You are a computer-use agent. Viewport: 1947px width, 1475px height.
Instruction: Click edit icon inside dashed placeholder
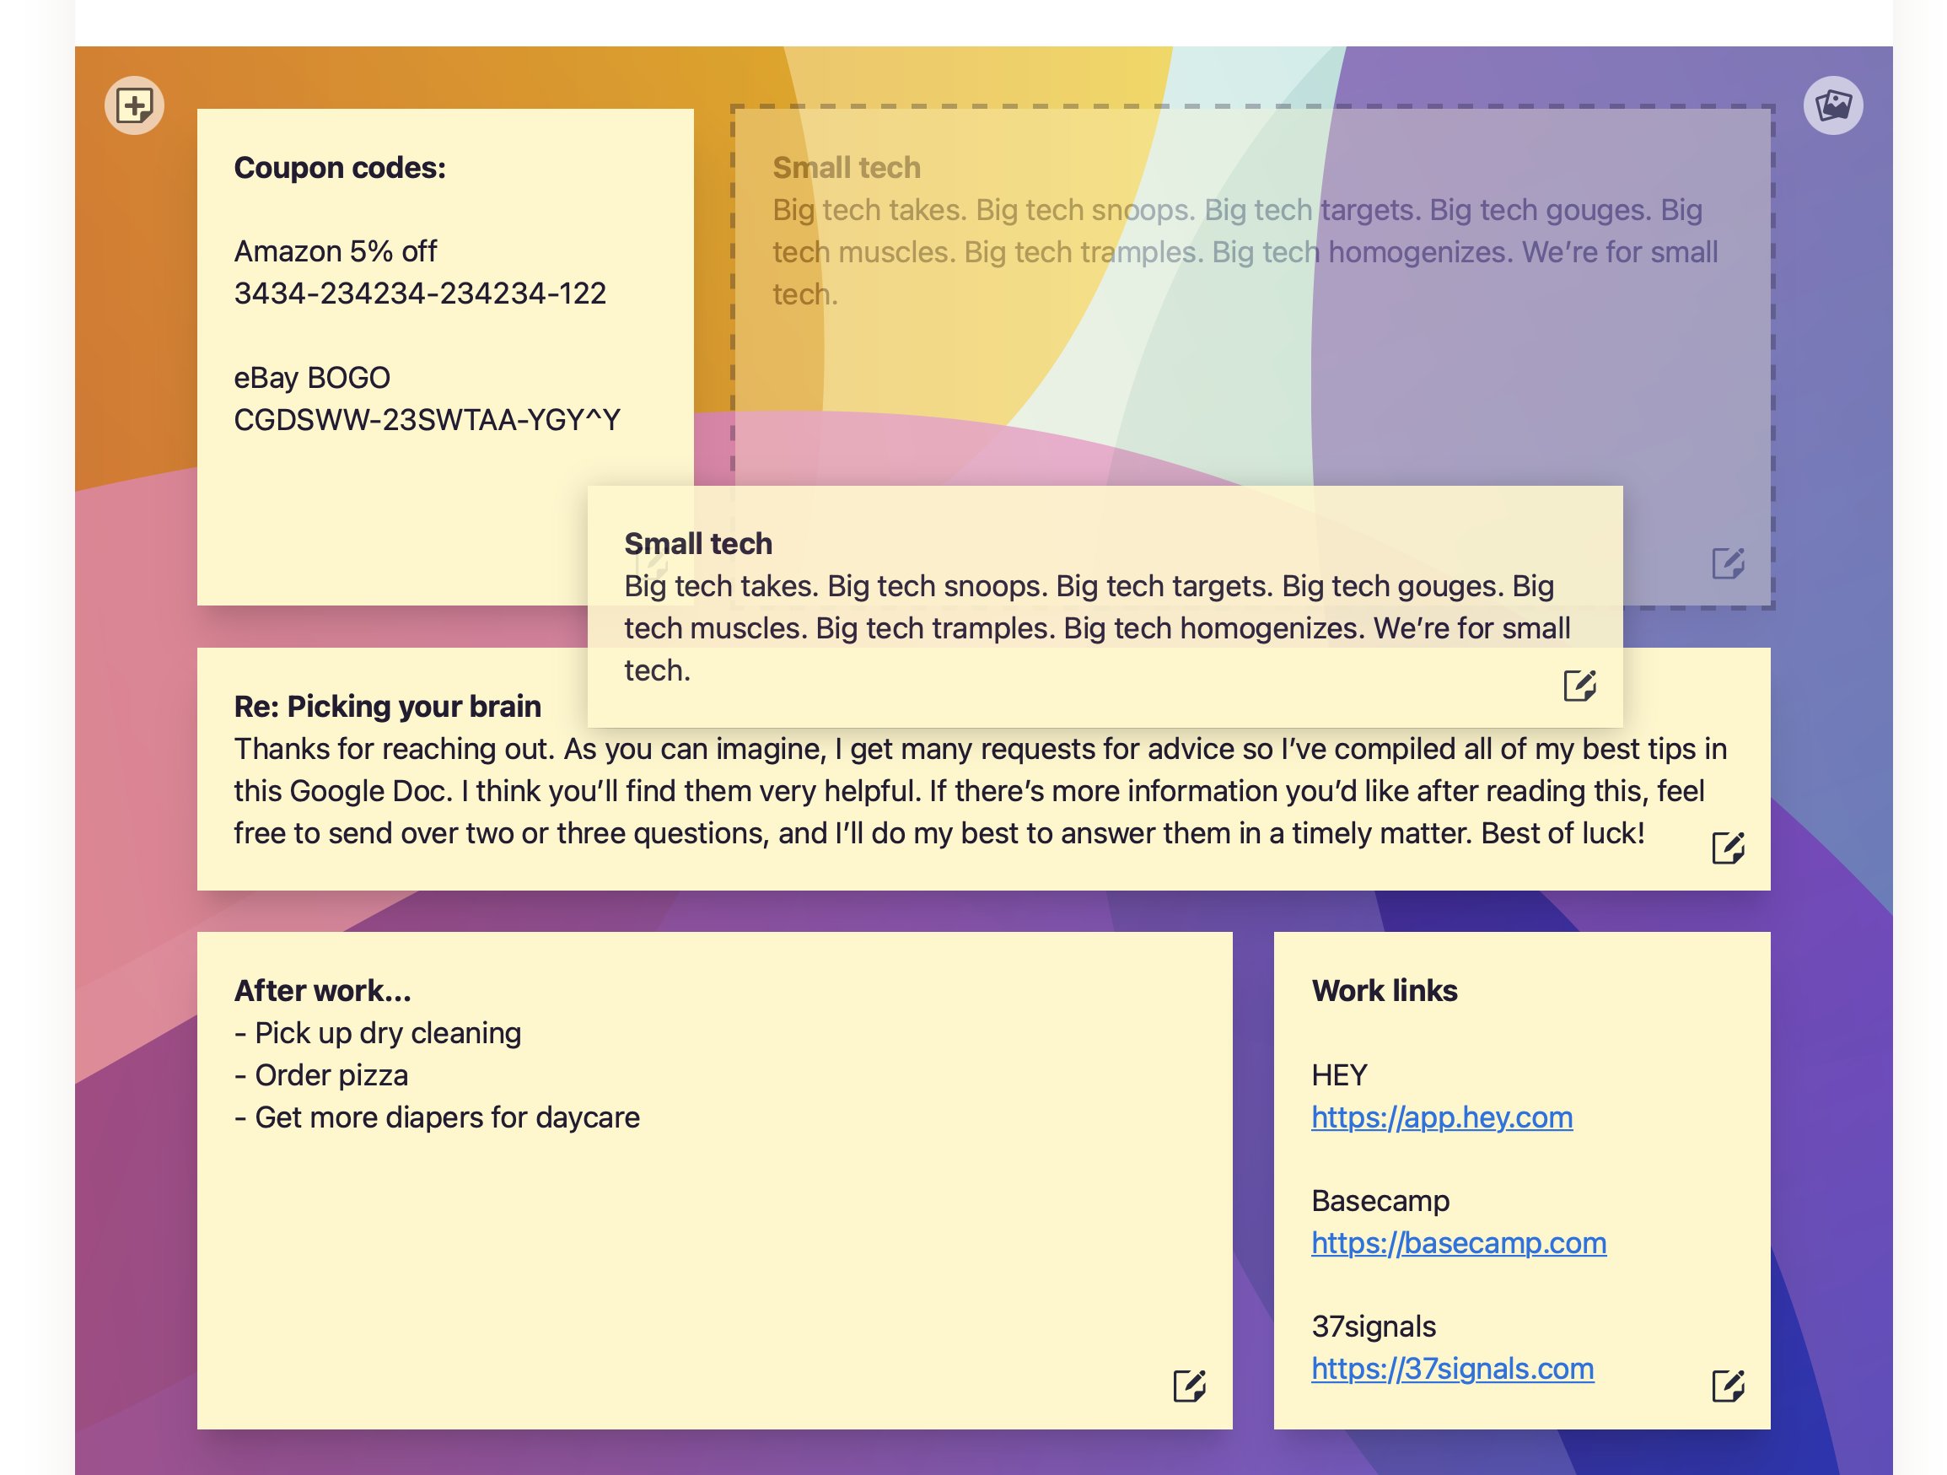pos(1727,563)
